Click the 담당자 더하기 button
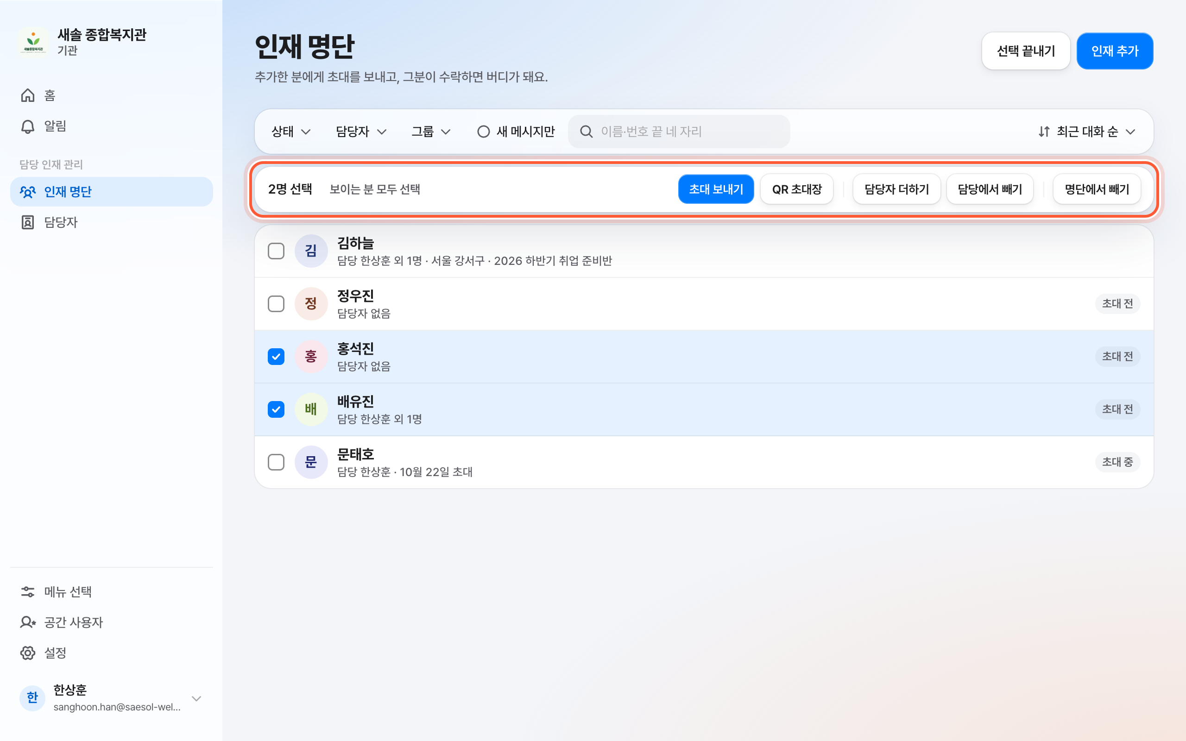1186x741 pixels. [897, 189]
